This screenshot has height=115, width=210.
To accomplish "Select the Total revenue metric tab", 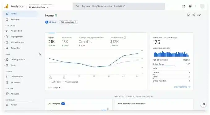I will pyautogui.click(x=118, y=41).
